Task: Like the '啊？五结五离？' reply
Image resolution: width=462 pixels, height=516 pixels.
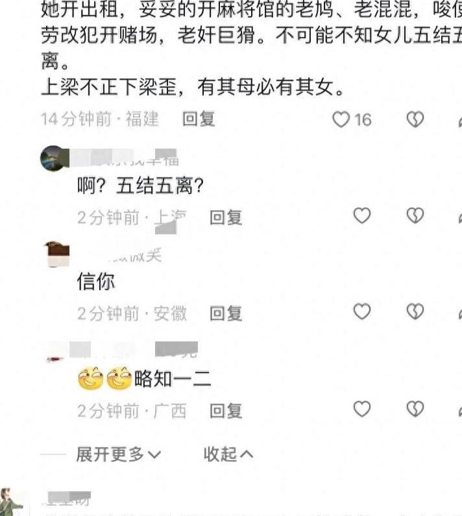Action: [362, 216]
